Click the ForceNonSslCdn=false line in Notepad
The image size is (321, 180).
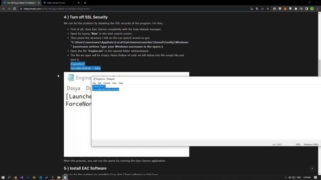(106, 89)
